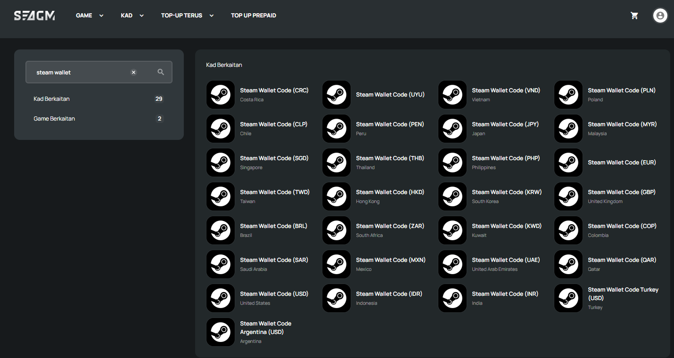This screenshot has width=674, height=358.
Task: Click the 'South Africa' country label
Action: [x=370, y=236]
